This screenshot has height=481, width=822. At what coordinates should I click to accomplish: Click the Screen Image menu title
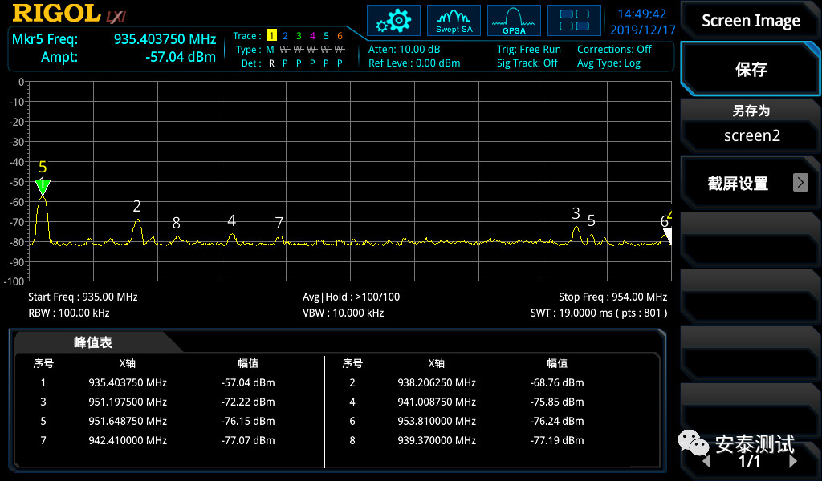point(751,21)
